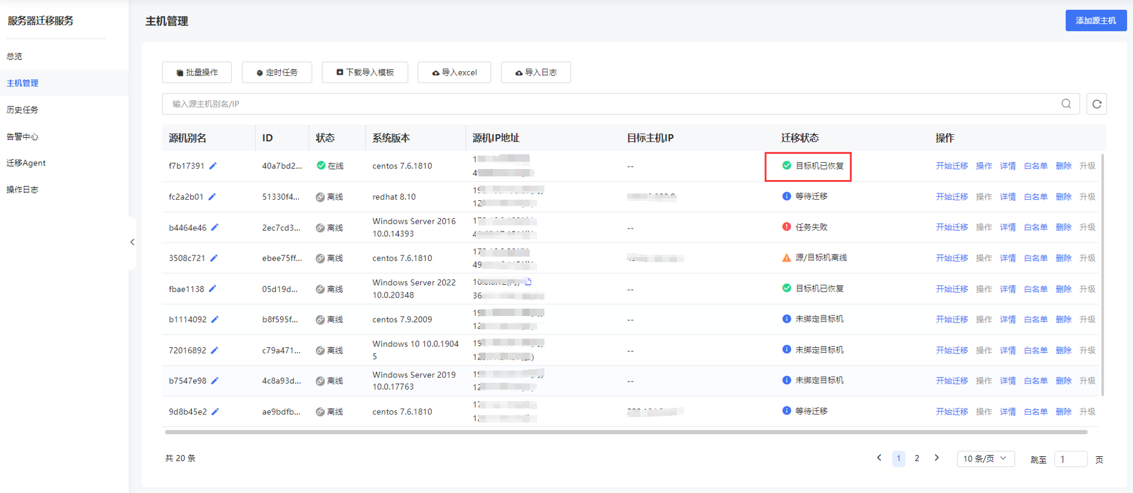The height and width of the screenshot is (493, 1133).
Task: Open the 10条/页 page size dropdown
Action: click(x=986, y=458)
